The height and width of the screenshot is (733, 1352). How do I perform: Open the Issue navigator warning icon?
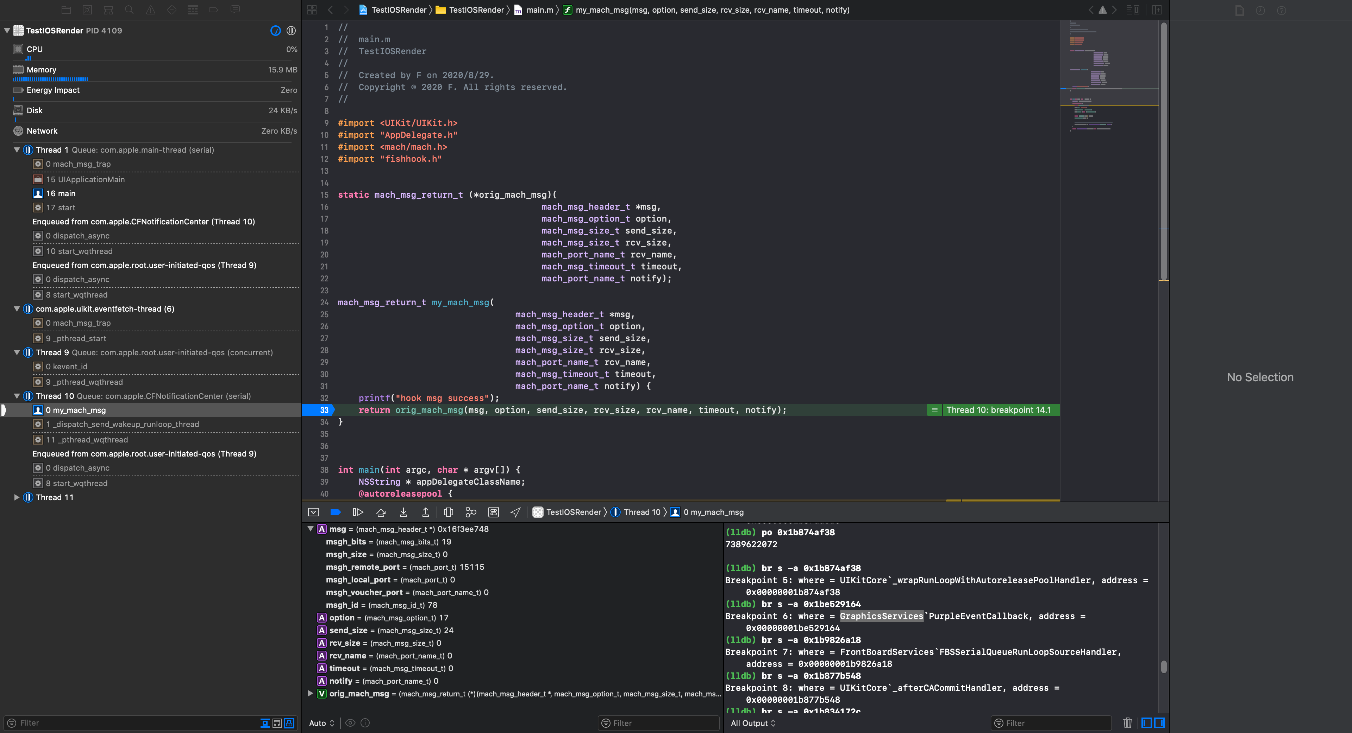[151, 9]
